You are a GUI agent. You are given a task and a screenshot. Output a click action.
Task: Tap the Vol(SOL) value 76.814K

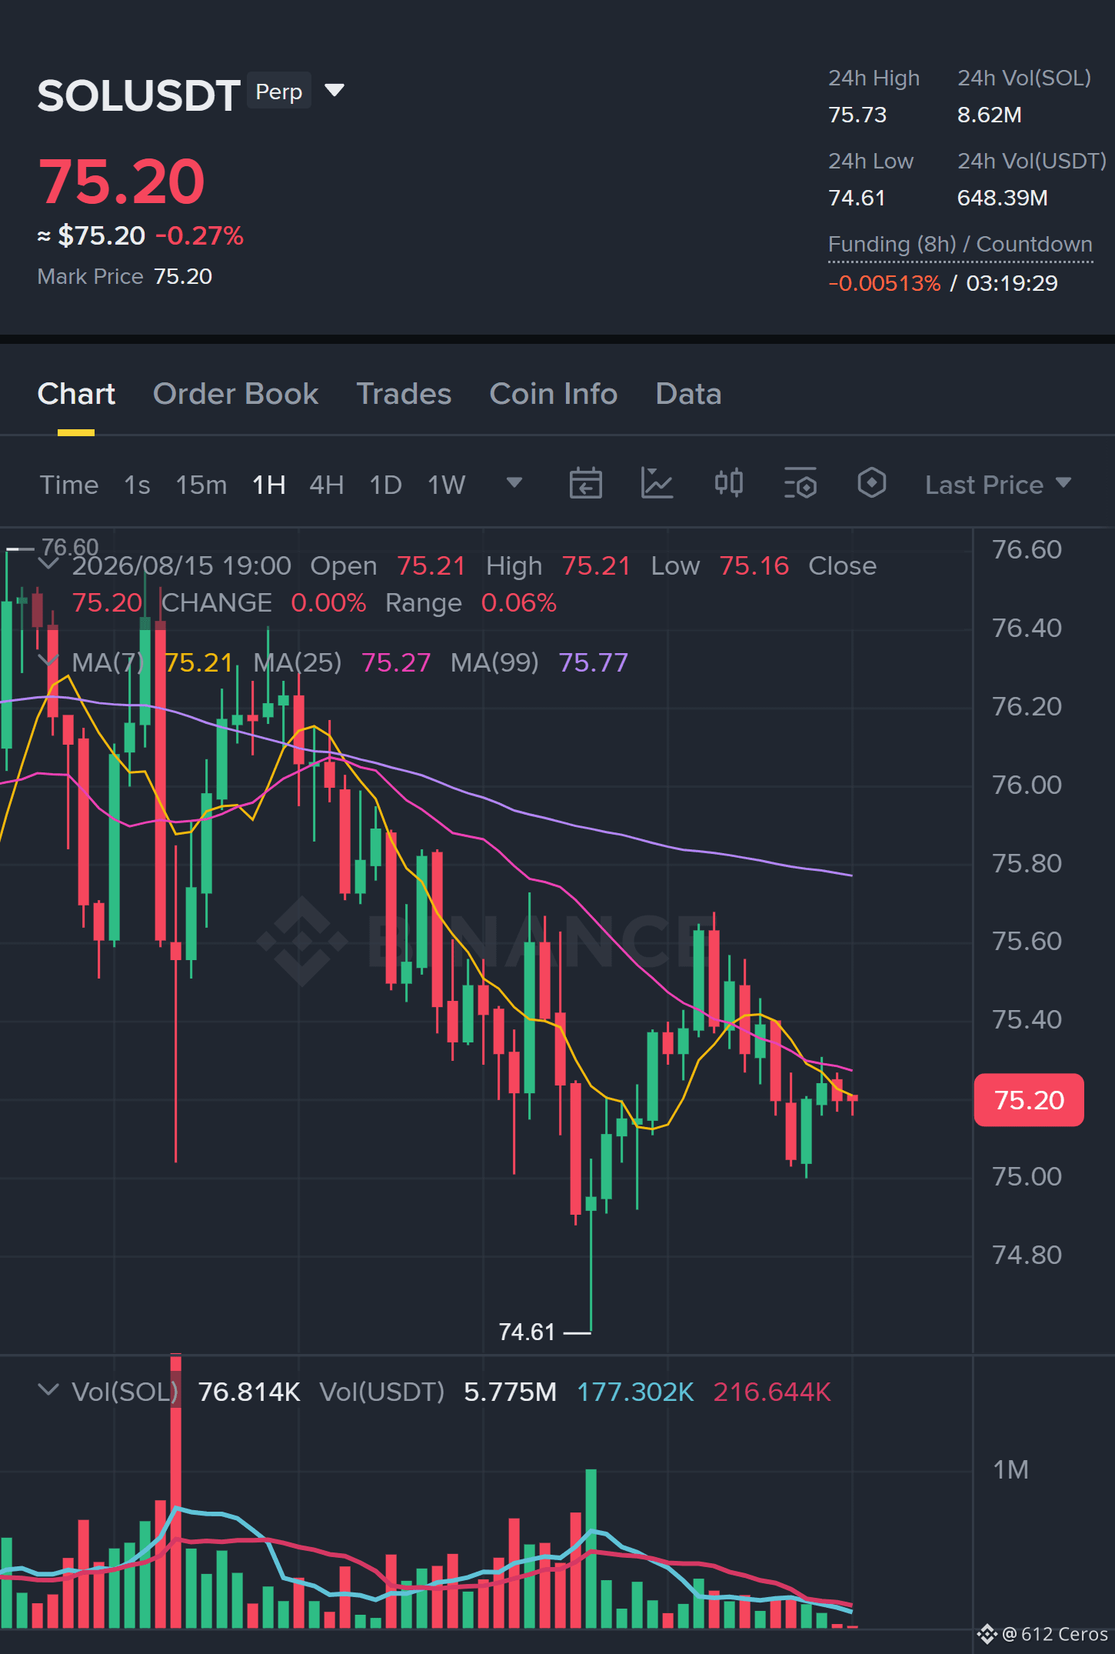click(x=249, y=1392)
